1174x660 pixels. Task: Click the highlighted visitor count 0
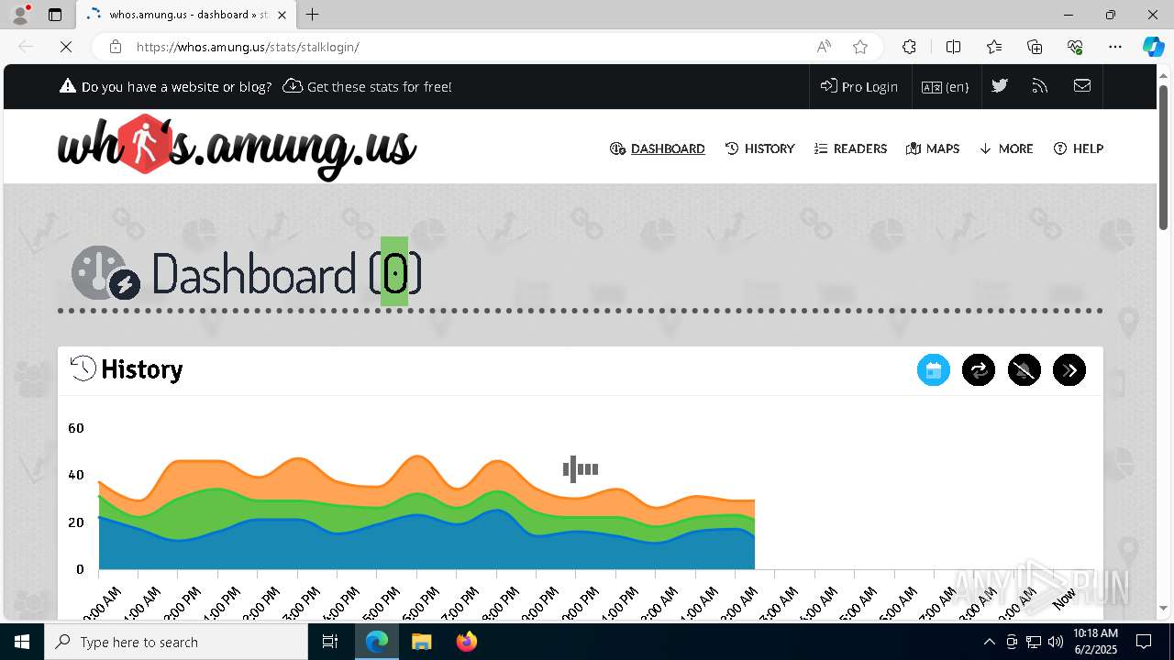pos(395,272)
